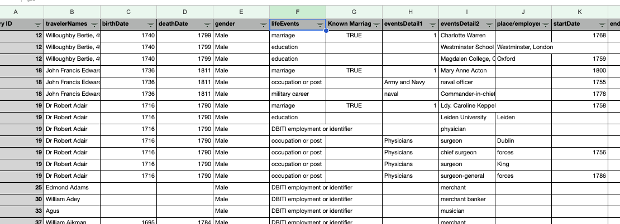Select the startDate header cell
Image resolution: width=620 pixels, height=224 pixels.
(x=580, y=24)
